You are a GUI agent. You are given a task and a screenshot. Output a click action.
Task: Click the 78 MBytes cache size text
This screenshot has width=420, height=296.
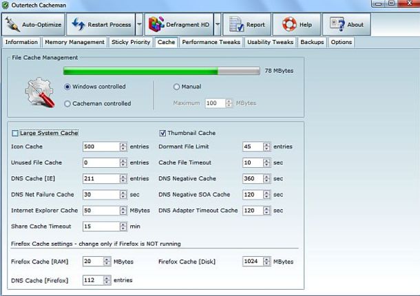(279, 71)
